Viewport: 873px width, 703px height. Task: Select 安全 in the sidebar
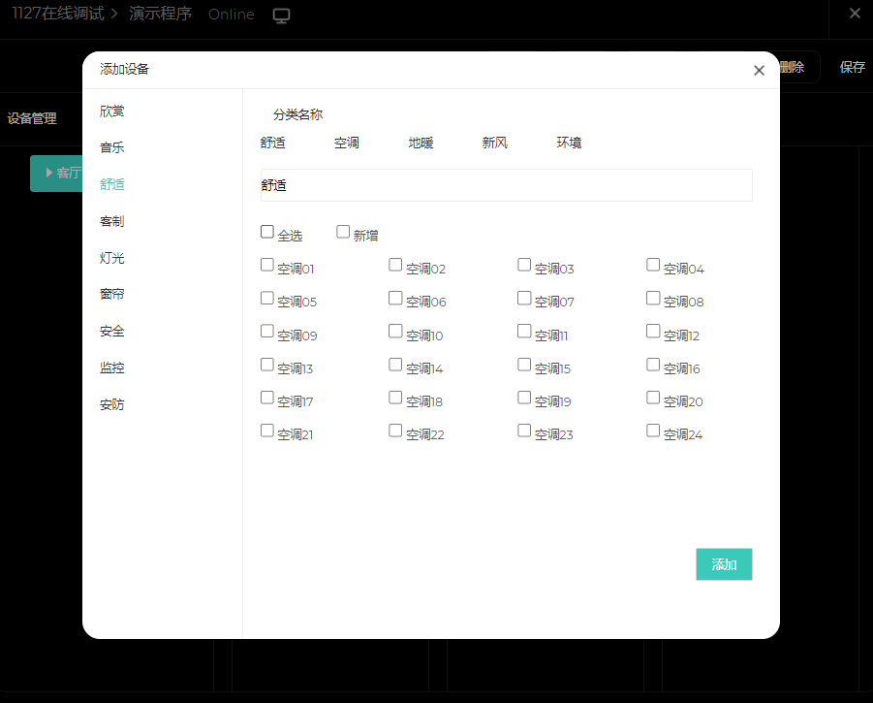coord(111,331)
